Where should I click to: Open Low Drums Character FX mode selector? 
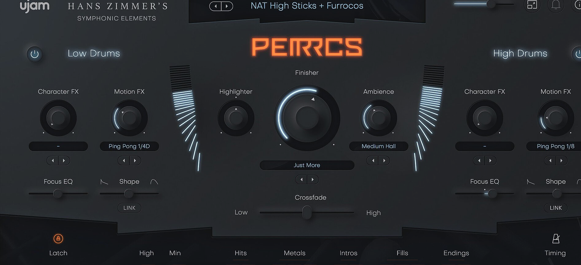[x=58, y=146]
